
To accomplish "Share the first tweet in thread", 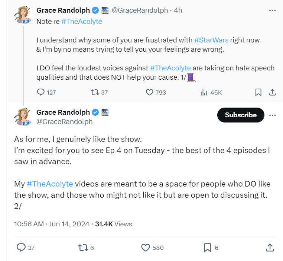I will [272, 92].
